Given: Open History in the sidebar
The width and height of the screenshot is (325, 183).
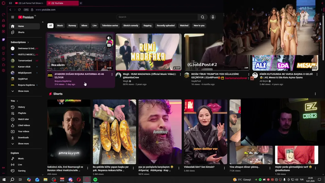Looking at the screenshot, I should (x=24, y=107).
